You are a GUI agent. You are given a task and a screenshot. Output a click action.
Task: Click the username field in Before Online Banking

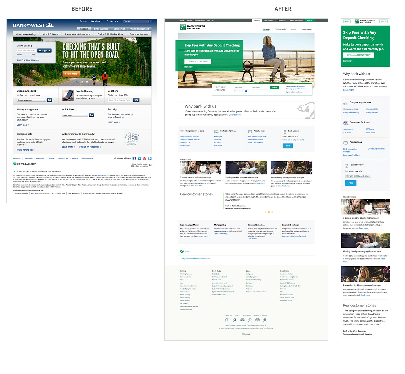click(26, 51)
